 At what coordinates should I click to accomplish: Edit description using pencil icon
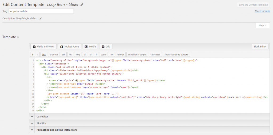coord(41,18)
